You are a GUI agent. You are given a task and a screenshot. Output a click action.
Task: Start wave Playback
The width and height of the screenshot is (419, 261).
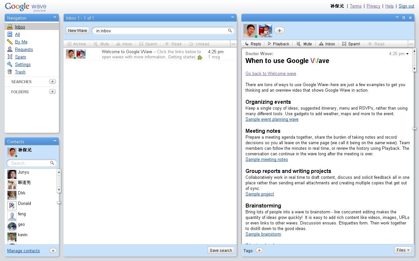click(278, 44)
